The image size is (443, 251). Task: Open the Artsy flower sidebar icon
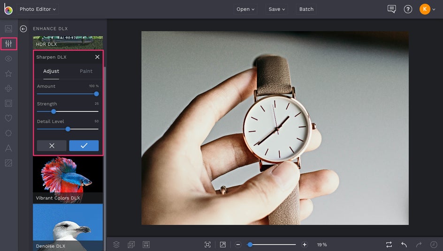pyautogui.click(x=8, y=89)
